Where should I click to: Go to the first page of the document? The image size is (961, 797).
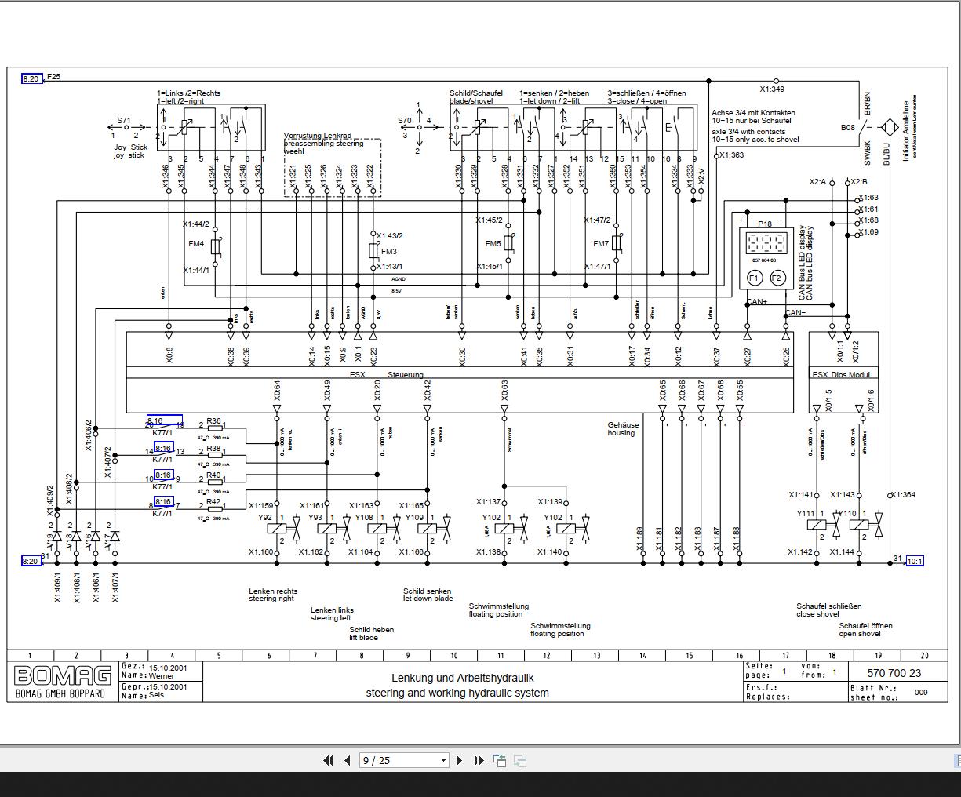[x=328, y=760]
